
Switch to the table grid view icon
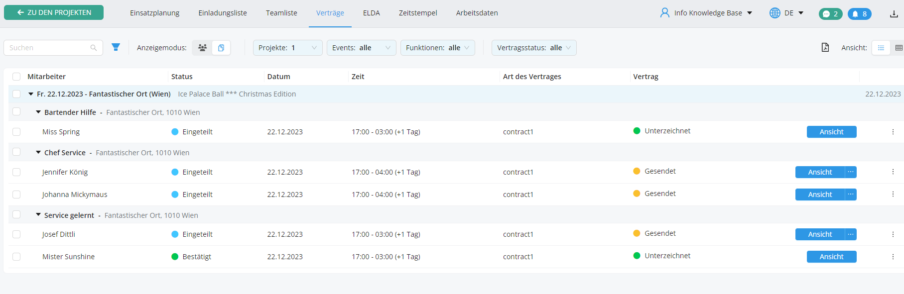pos(899,48)
